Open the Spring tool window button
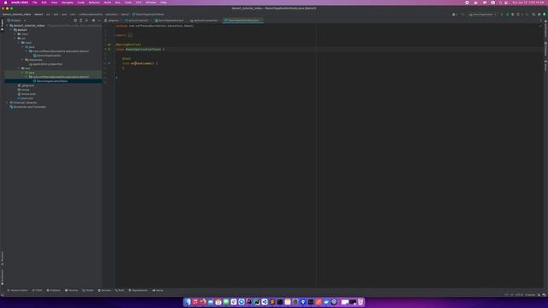548x308 pixels. coord(158,290)
